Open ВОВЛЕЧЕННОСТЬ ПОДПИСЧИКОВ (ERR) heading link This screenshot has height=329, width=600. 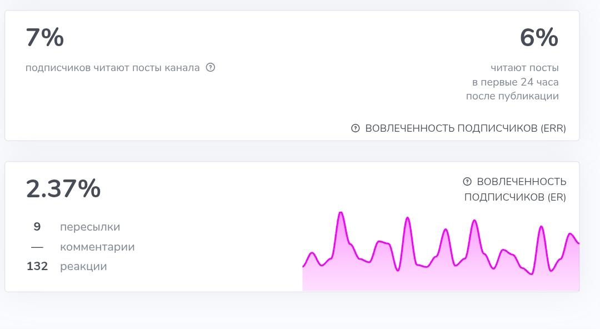[x=466, y=128]
